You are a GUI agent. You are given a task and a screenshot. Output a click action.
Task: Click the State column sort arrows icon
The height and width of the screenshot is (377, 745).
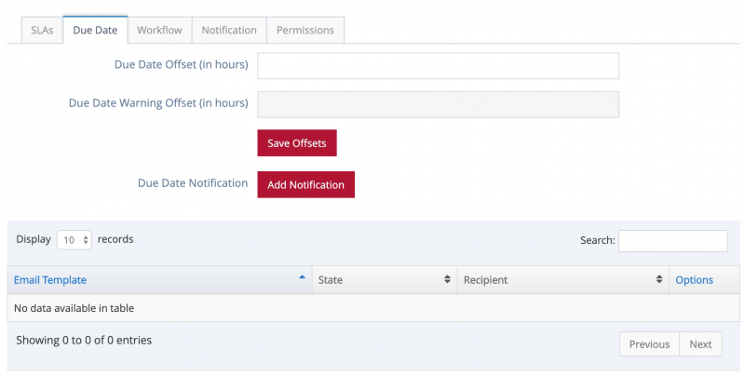[x=448, y=280]
